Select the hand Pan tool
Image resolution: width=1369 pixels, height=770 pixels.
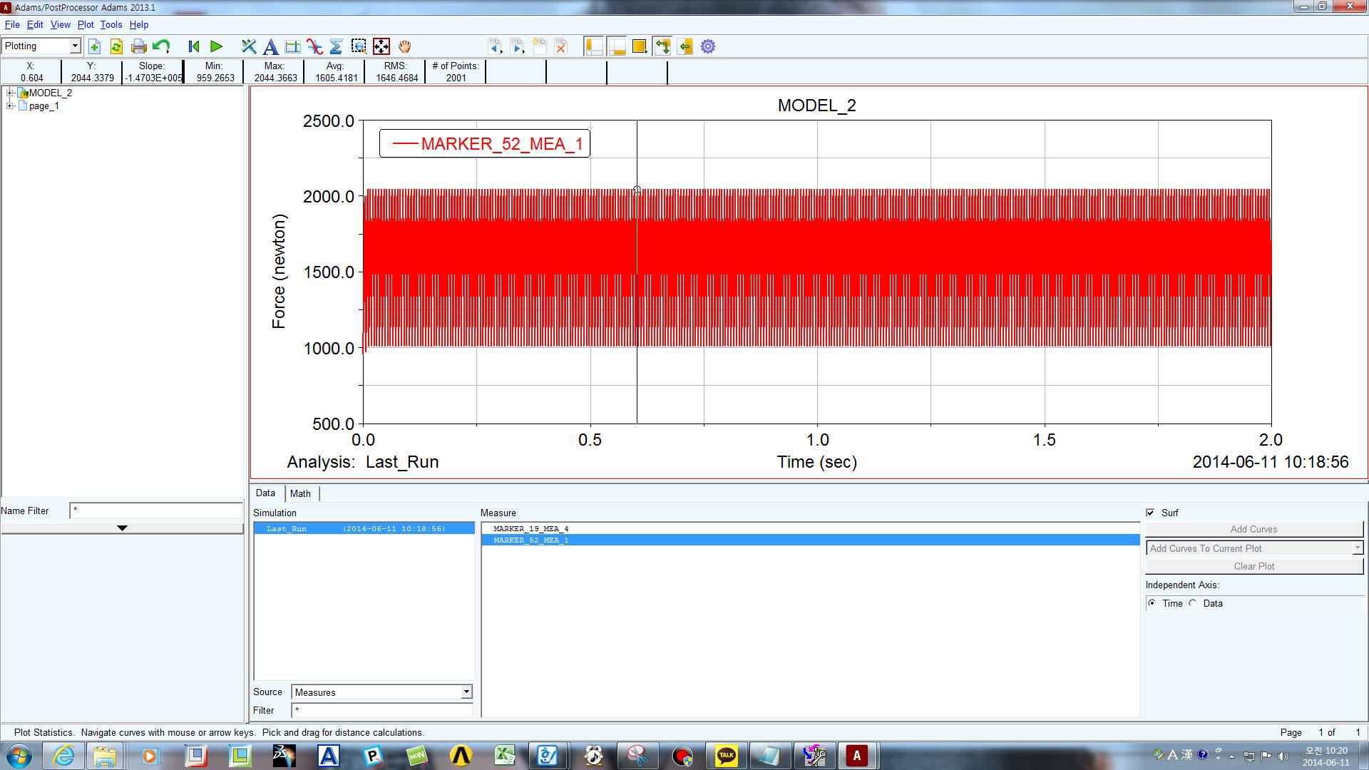pos(404,47)
